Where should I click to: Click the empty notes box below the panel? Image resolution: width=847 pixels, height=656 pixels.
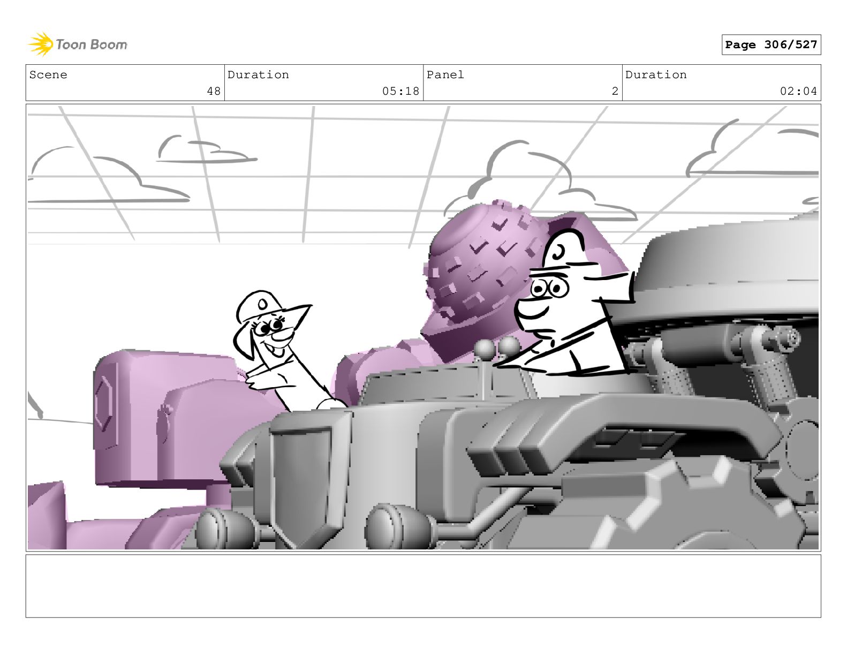[423, 586]
